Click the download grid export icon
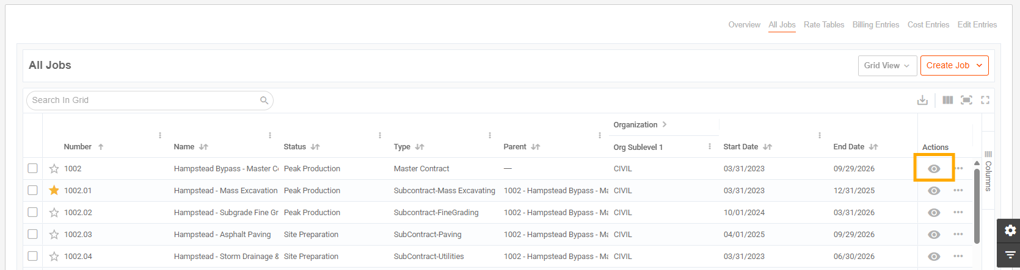 (x=922, y=100)
